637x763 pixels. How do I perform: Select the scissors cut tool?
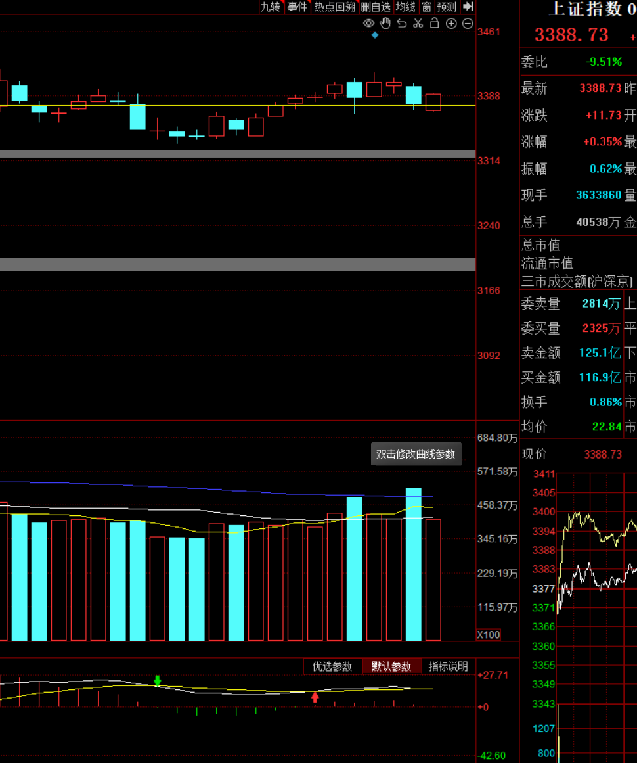coord(418,24)
